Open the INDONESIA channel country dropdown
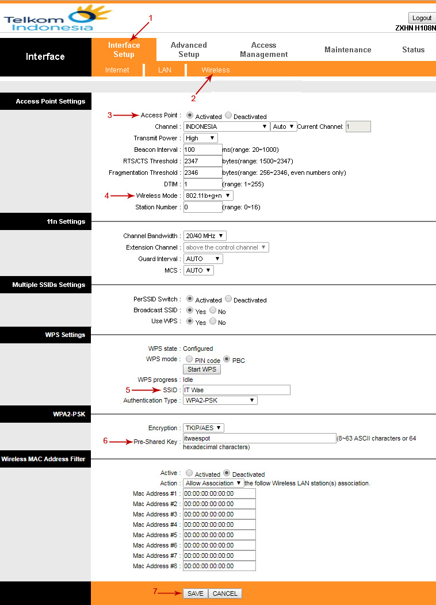Image resolution: width=436 pixels, height=605 pixels. click(x=227, y=127)
